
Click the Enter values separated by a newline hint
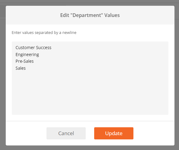coord(44,32)
